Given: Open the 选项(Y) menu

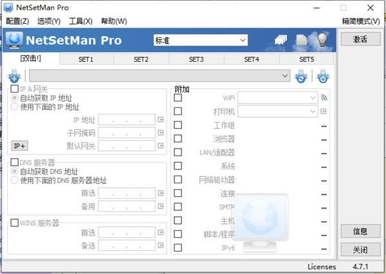Looking at the screenshot, I should pyautogui.click(x=49, y=21).
